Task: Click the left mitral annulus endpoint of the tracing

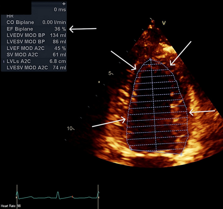Action: pos(131,149)
